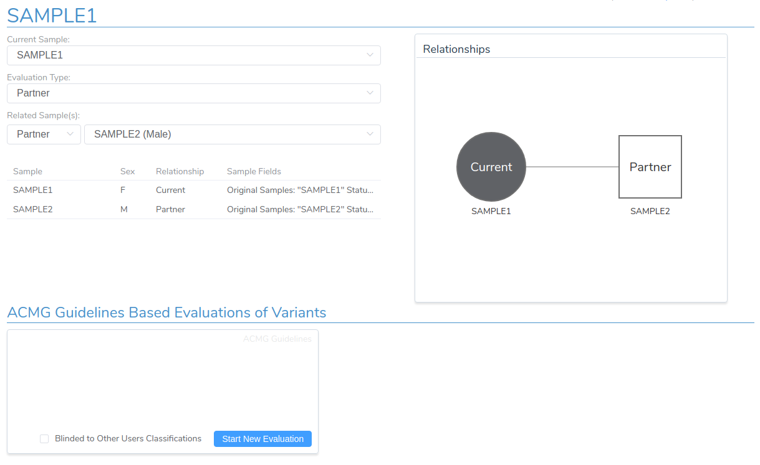Click the Relationship column header
Viewport: 760px width, 465px height.
(x=180, y=171)
